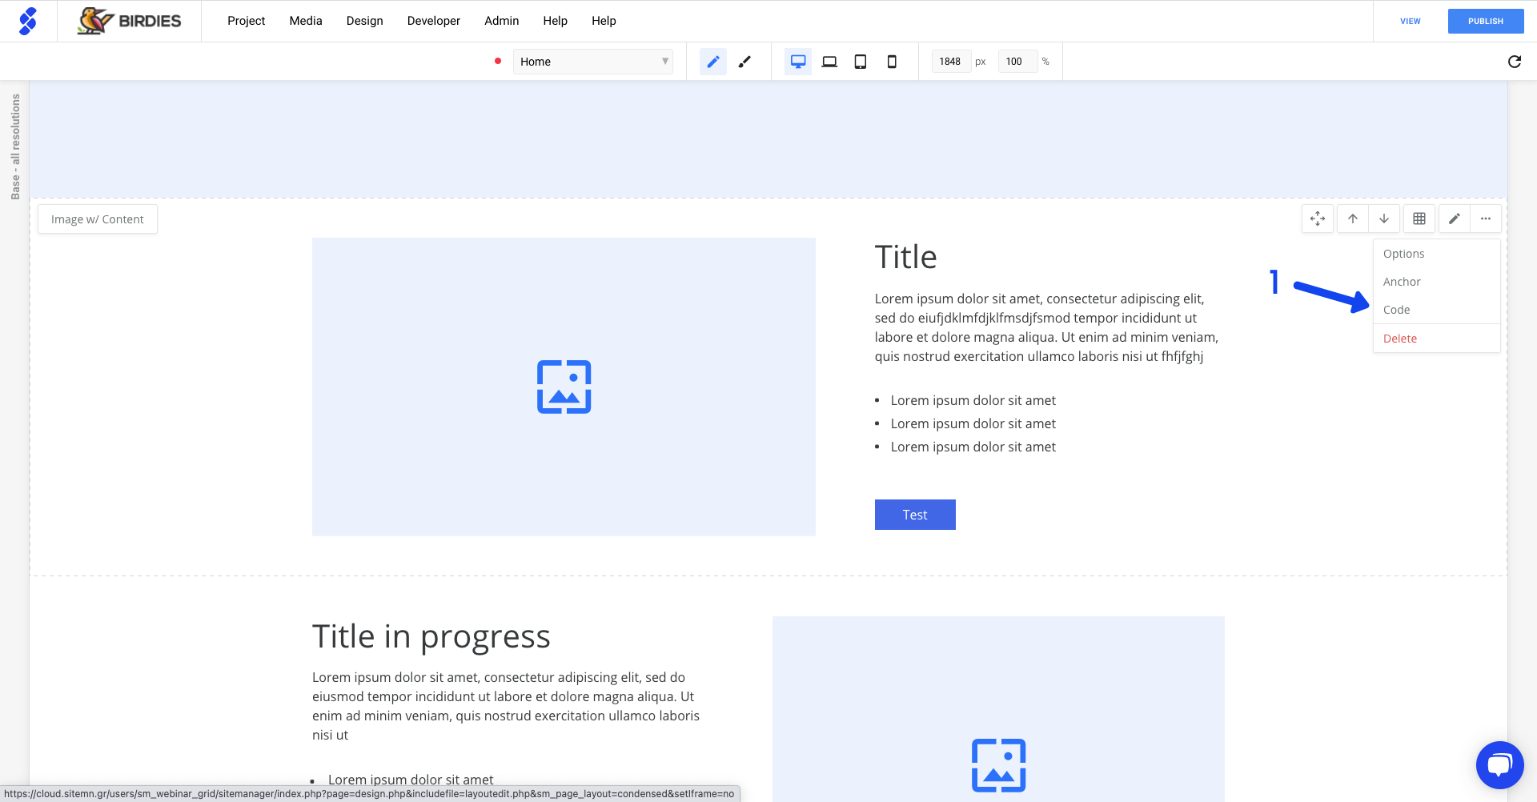This screenshot has width=1537, height=802.
Task: Switch to desktop monitor preview
Action: pyautogui.click(x=798, y=62)
